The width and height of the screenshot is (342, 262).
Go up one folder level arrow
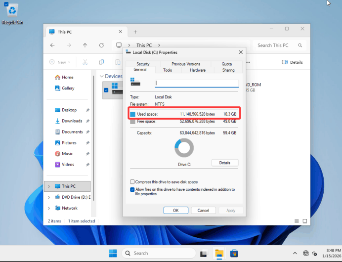[85, 45]
